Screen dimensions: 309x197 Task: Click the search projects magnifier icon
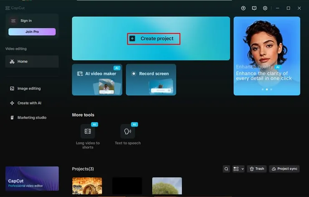coord(226,169)
